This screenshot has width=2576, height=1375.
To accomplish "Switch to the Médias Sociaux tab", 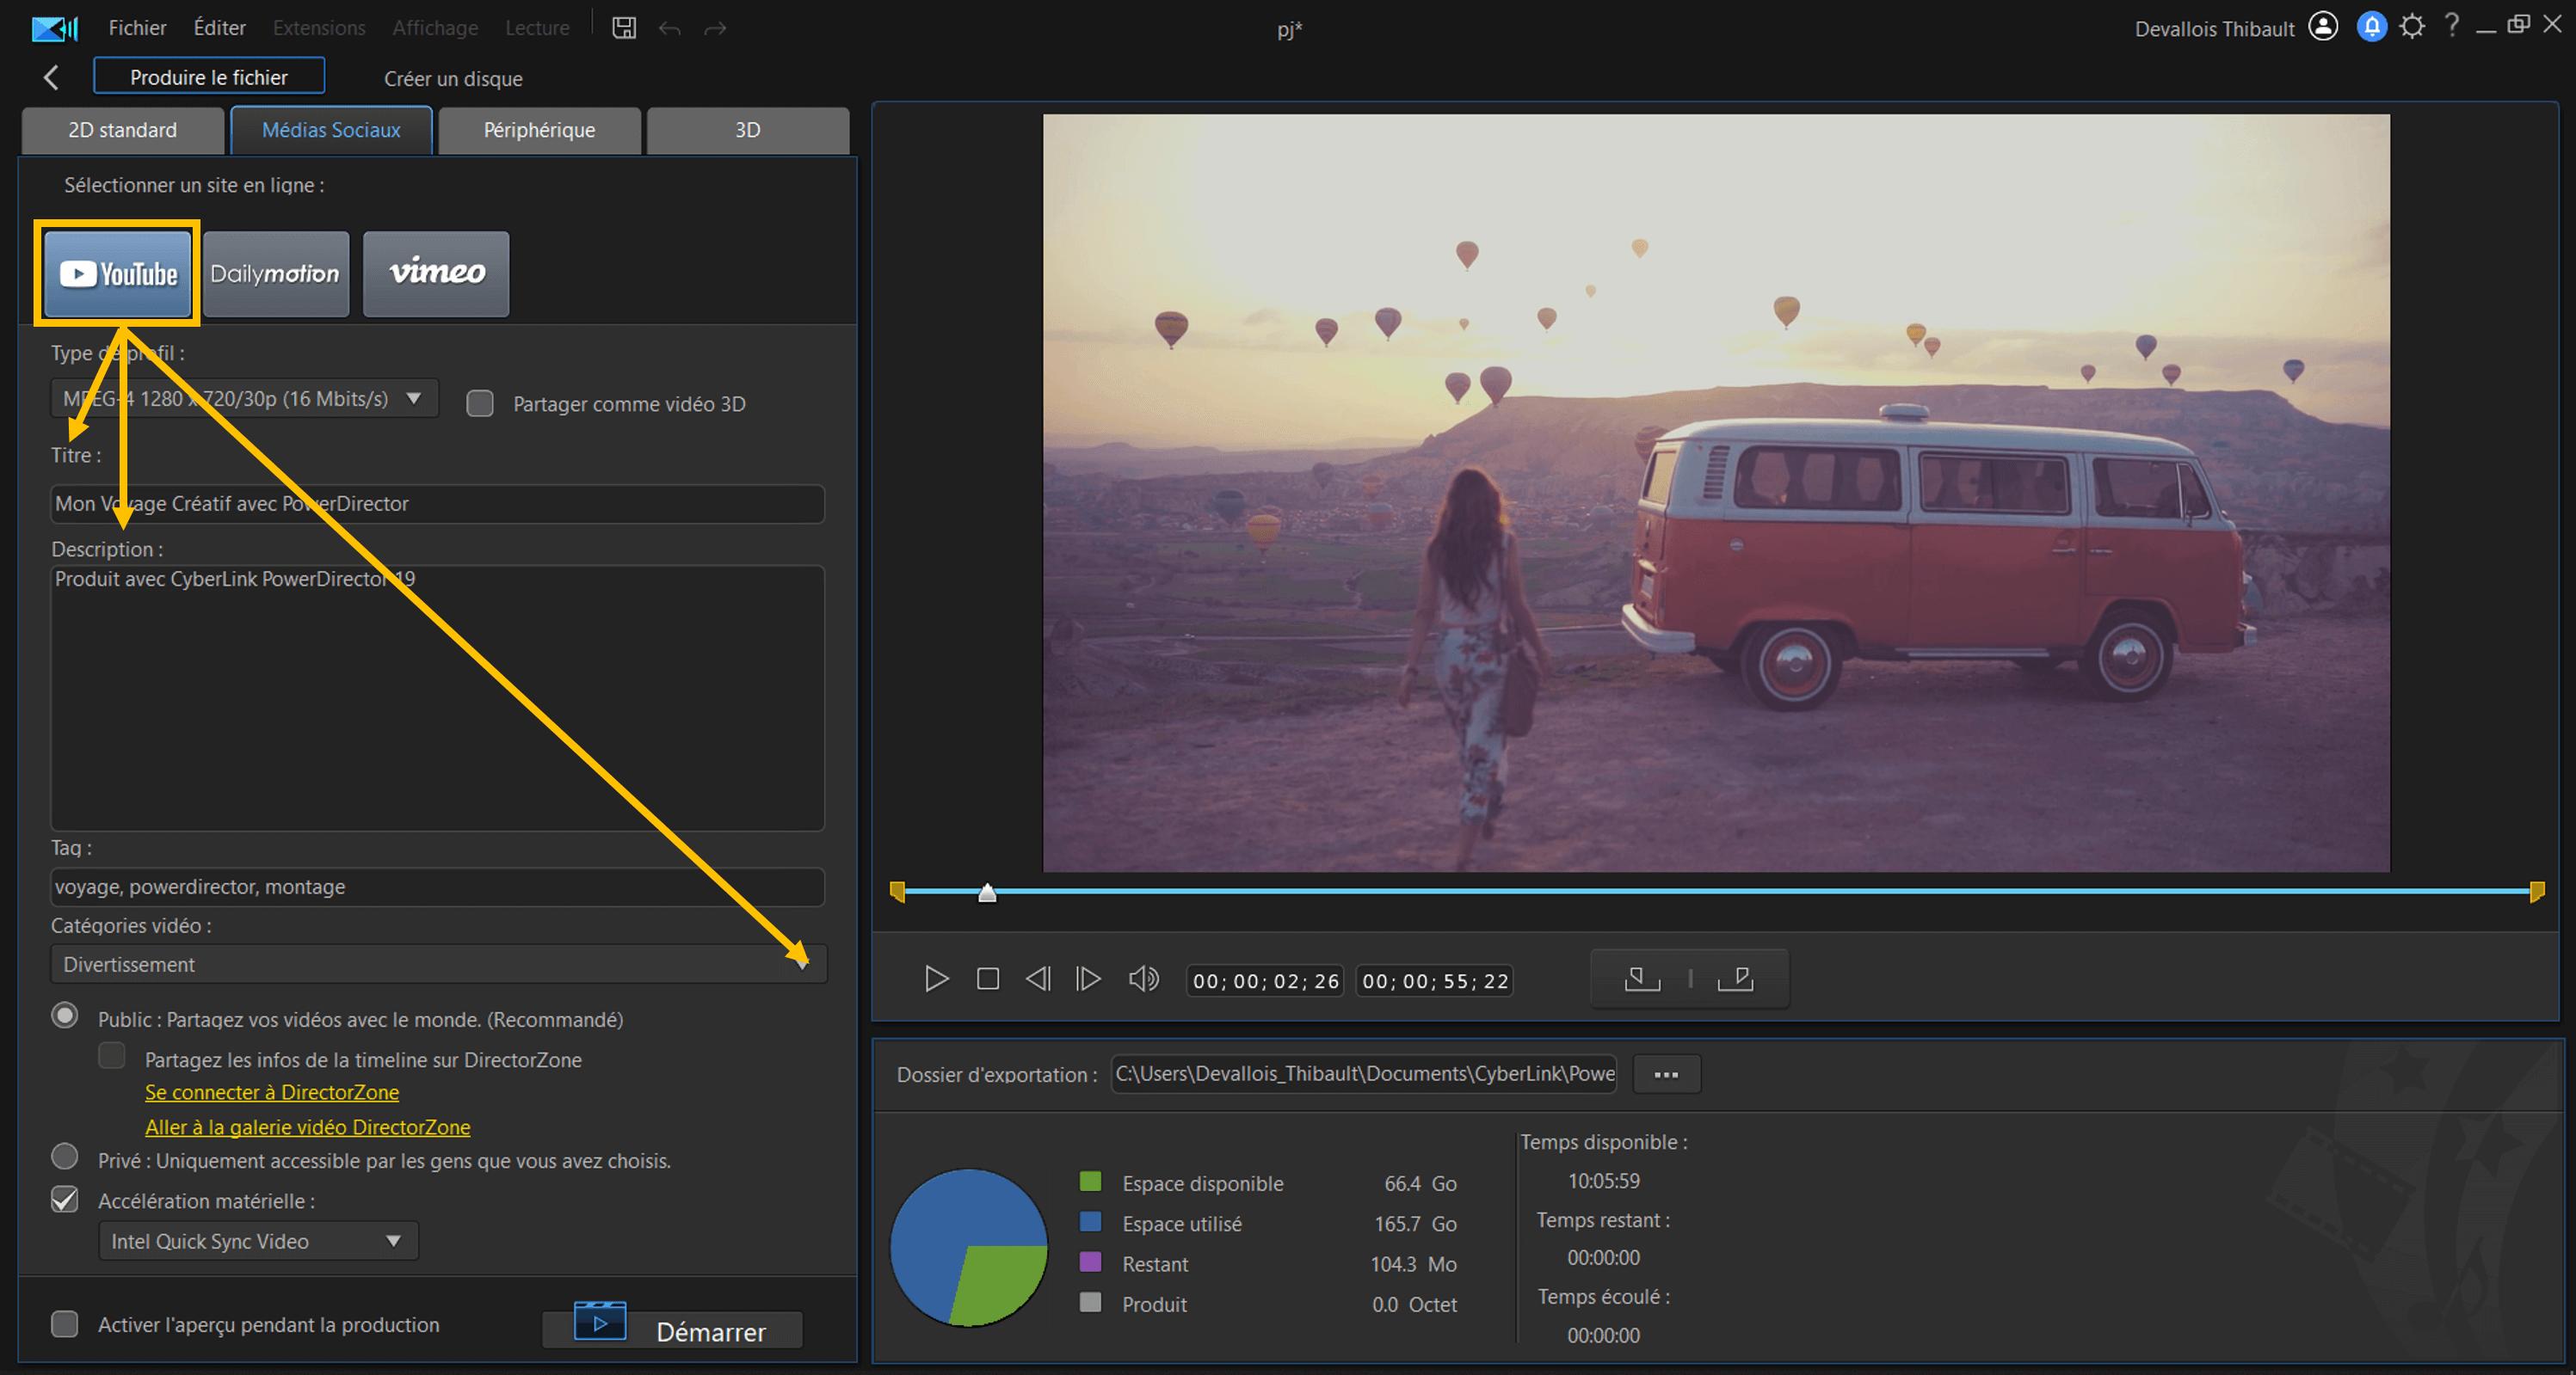I will (x=331, y=130).
